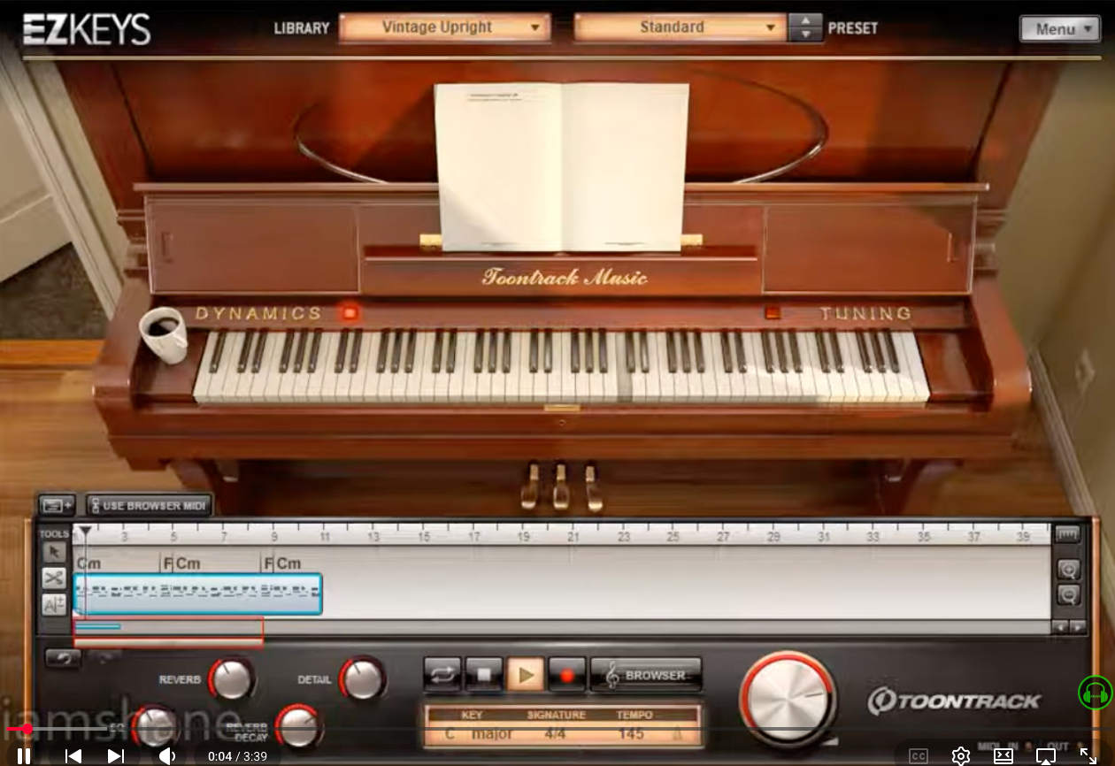Toggle closed captions CC
1115x766 pixels.
pyautogui.click(x=919, y=755)
